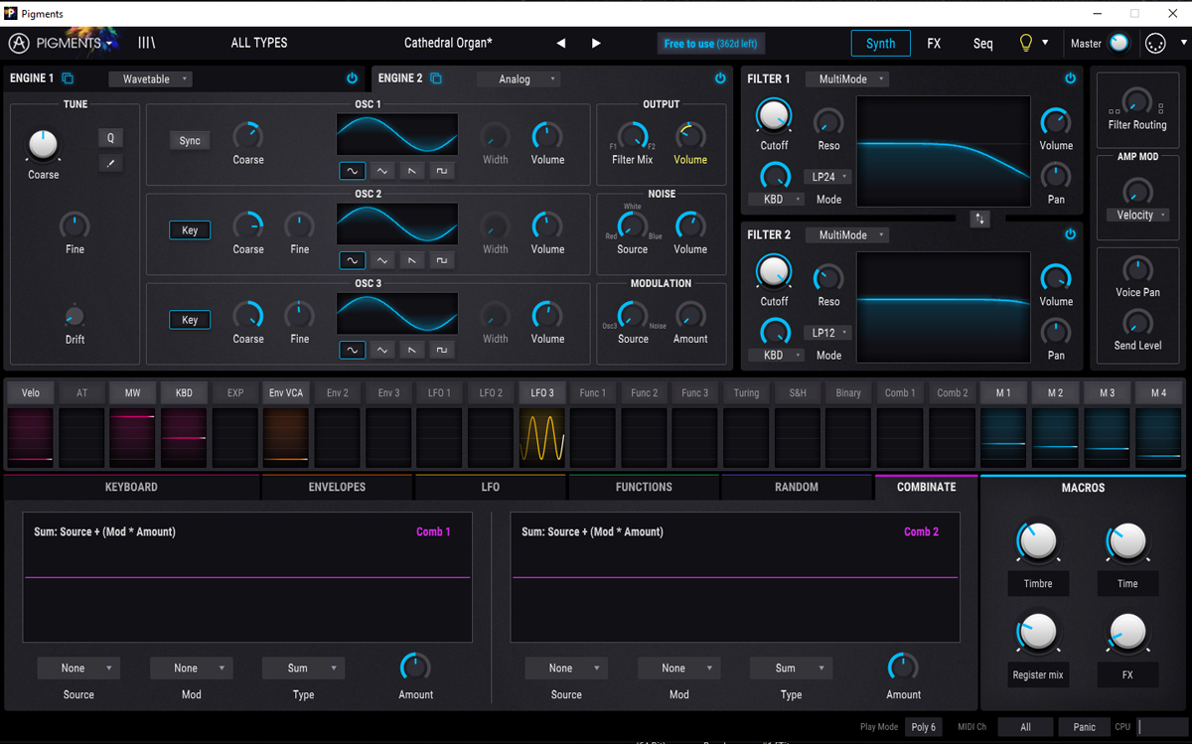Open the LP24 filter mode dropdown

point(828,177)
